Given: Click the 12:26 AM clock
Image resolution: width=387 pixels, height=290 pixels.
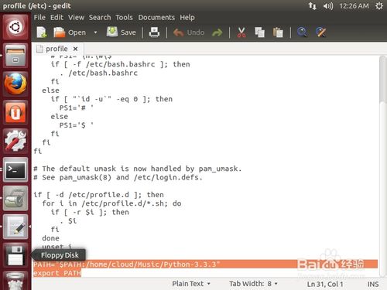Looking at the screenshot, I should click(x=354, y=6).
